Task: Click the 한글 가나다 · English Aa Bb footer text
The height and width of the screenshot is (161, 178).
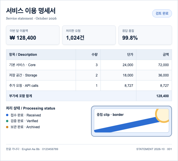Action: pyautogui.click(x=32, y=149)
